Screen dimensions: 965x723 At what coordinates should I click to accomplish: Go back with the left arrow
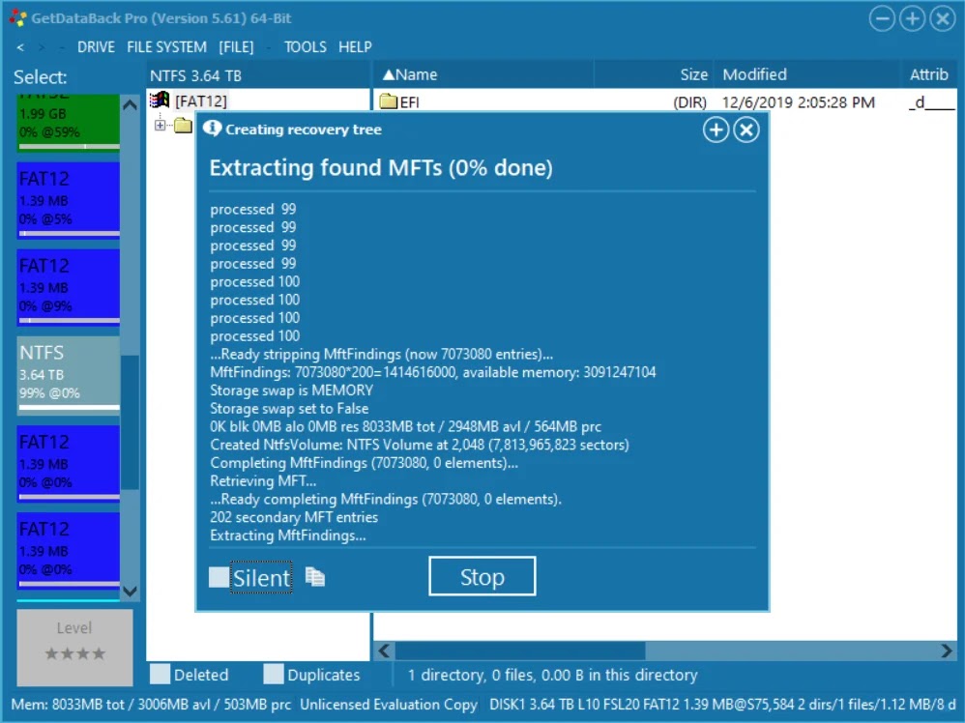point(20,46)
